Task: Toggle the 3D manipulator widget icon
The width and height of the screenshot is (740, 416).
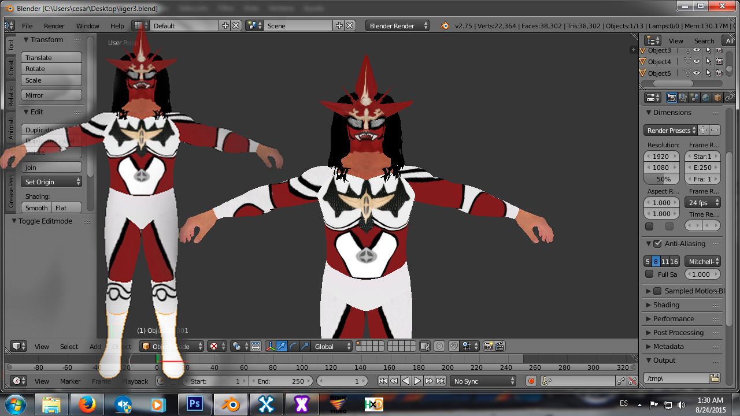Action: (271, 346)
